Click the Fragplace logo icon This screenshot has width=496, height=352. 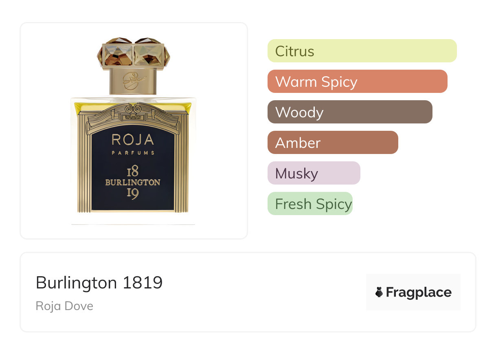379,292
